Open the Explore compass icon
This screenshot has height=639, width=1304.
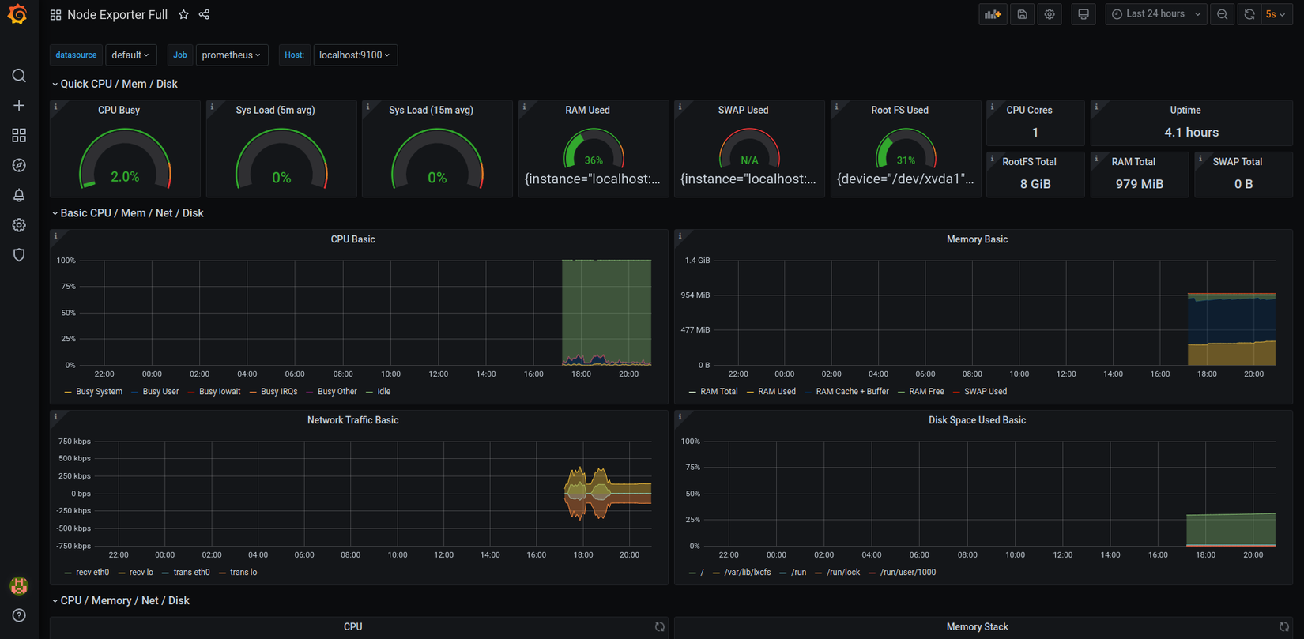(19, 165)
